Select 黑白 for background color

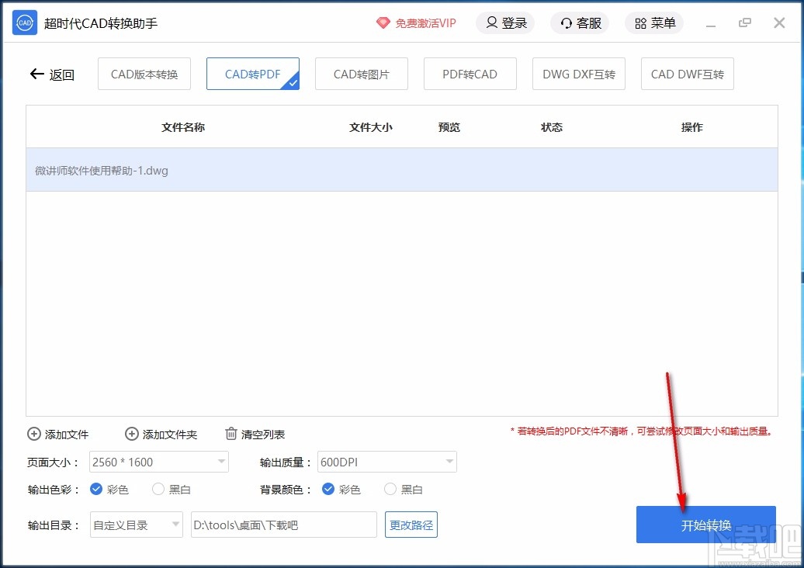point(390,490)
